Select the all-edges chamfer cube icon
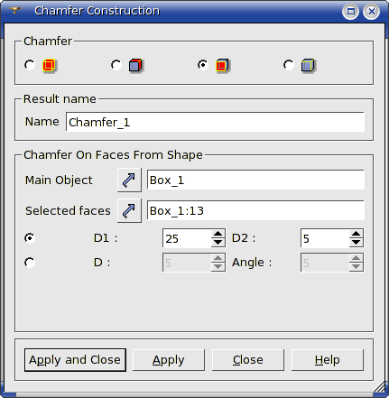Viewport: 389px width, 398px height. [49, 65]
